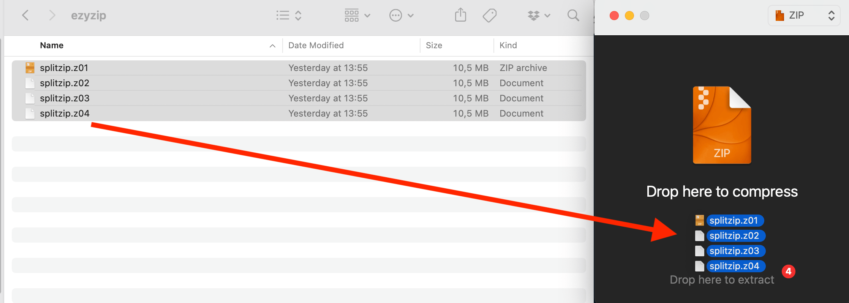Viewport: 849px width, 303px height.
Task: Click the large orange ZIP file icon
Action: pyautogui.click(x=722, y=125)
